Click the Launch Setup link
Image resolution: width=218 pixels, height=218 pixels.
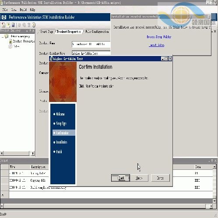coord(157,45)
